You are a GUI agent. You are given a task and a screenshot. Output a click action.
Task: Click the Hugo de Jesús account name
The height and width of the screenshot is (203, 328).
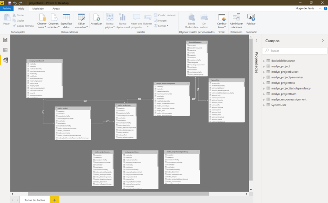click(305, 8)
